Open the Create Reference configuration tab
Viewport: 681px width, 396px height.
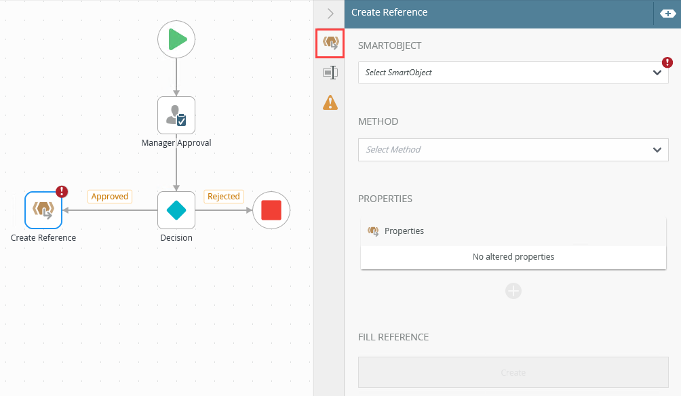tap(330, 43)
